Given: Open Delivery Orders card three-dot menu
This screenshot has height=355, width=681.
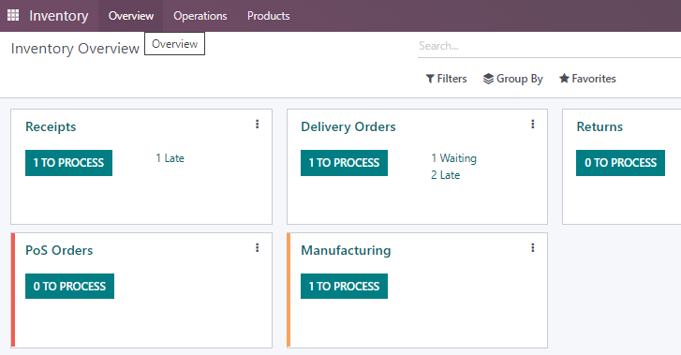Looking at the screenshot, I should point(532,125).
